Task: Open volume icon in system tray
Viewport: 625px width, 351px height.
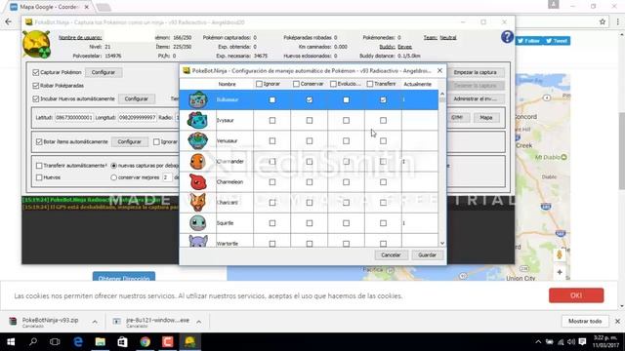Action: point(570,342)
